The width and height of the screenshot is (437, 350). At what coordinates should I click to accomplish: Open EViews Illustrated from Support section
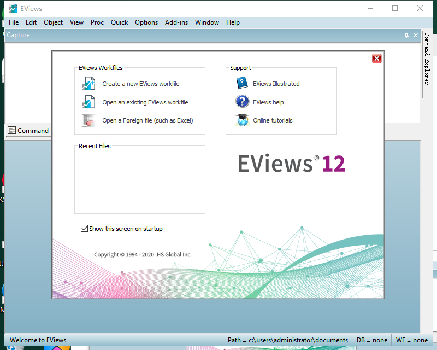[x=276, y=84]
